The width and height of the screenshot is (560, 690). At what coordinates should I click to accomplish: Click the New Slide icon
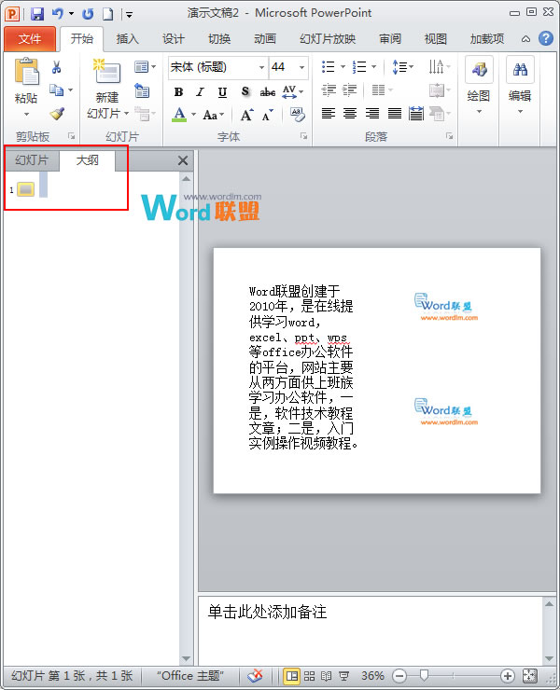point(106,71)
